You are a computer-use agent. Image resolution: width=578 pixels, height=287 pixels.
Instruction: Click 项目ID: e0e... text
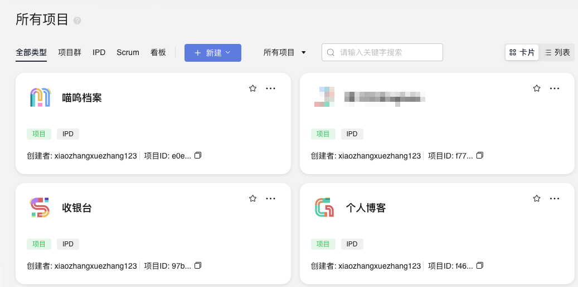click(x=168, y=156)
